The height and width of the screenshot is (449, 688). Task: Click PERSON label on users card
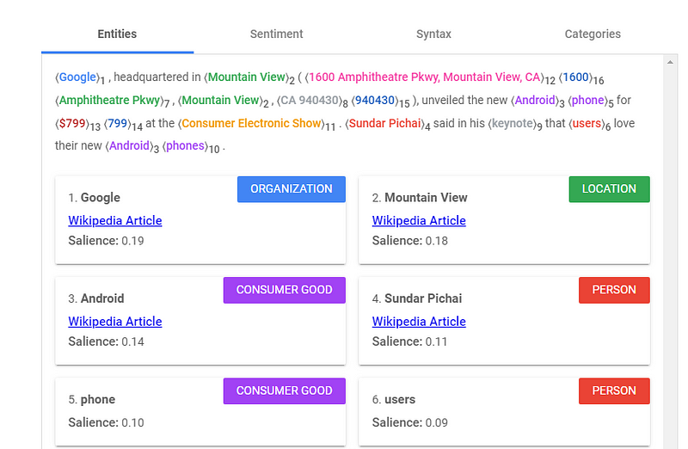coord(614,391)
